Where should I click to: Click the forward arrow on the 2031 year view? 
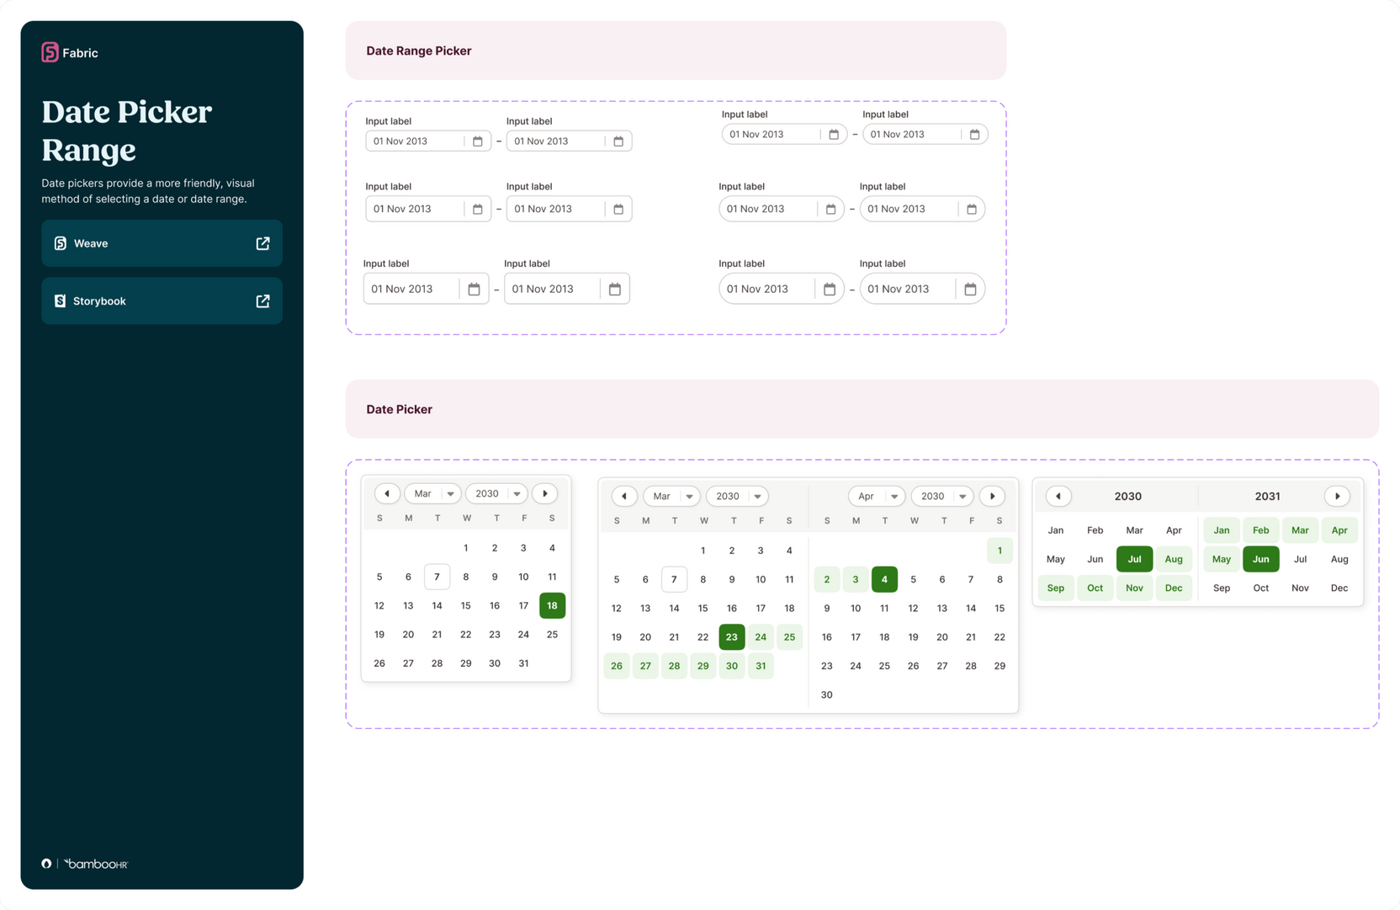tap(1338, 496)
